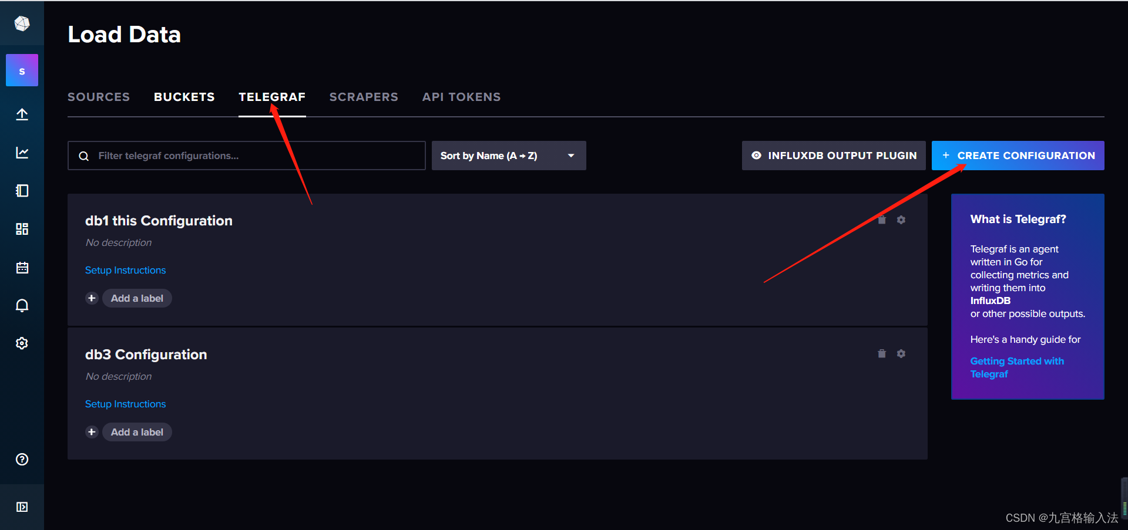Switch to the Scrapers tab
This screenshot has height=530, width=1128.
(x=364, y=97)
